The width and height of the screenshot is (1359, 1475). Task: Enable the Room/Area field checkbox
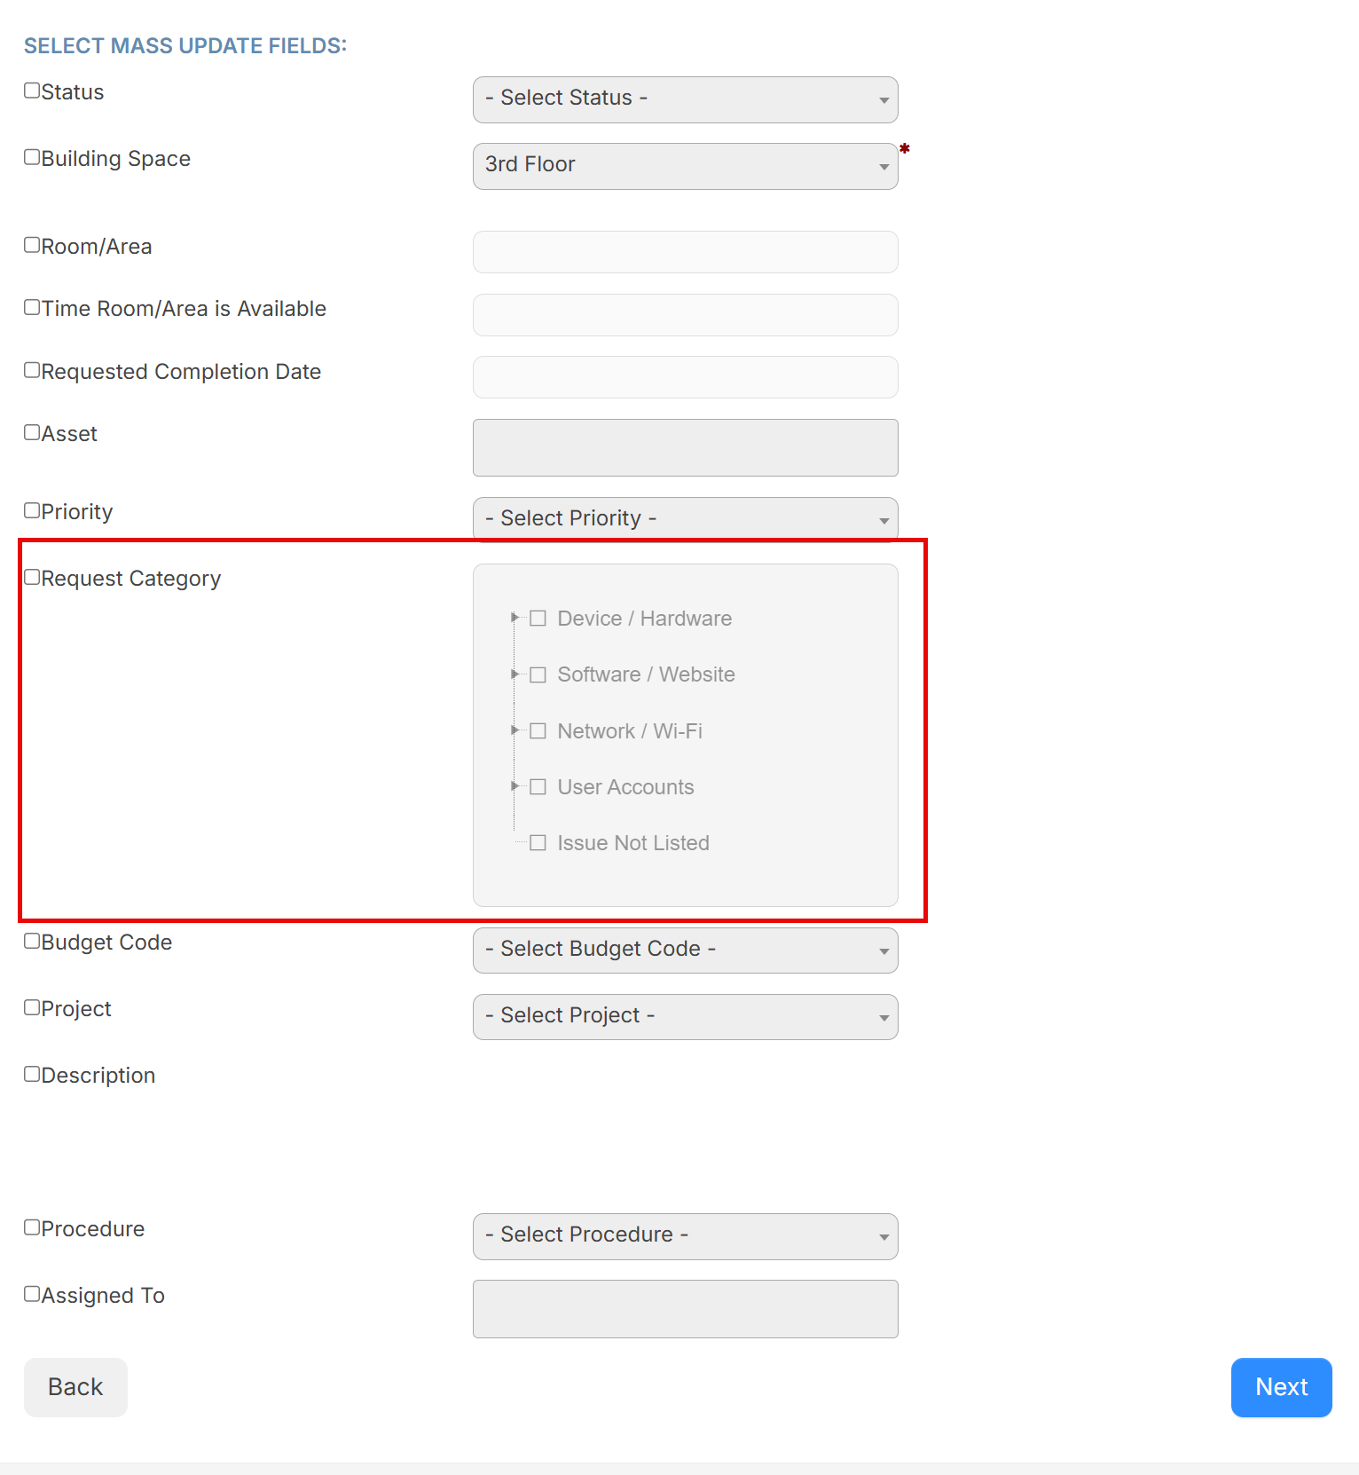click(x=32, y=245)
